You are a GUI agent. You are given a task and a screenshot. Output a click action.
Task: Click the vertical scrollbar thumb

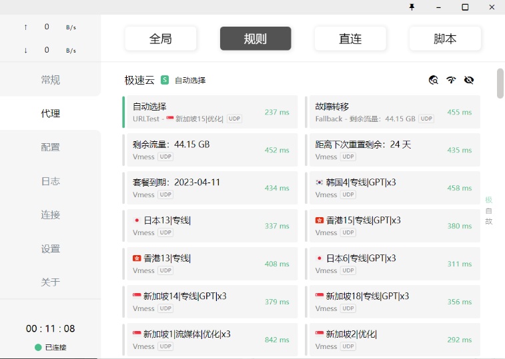click(500, 83)
